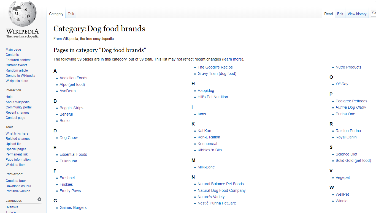This screenshot has width=376, height=213.
Task: Open Download as PDF link
Action: point(19,186)
